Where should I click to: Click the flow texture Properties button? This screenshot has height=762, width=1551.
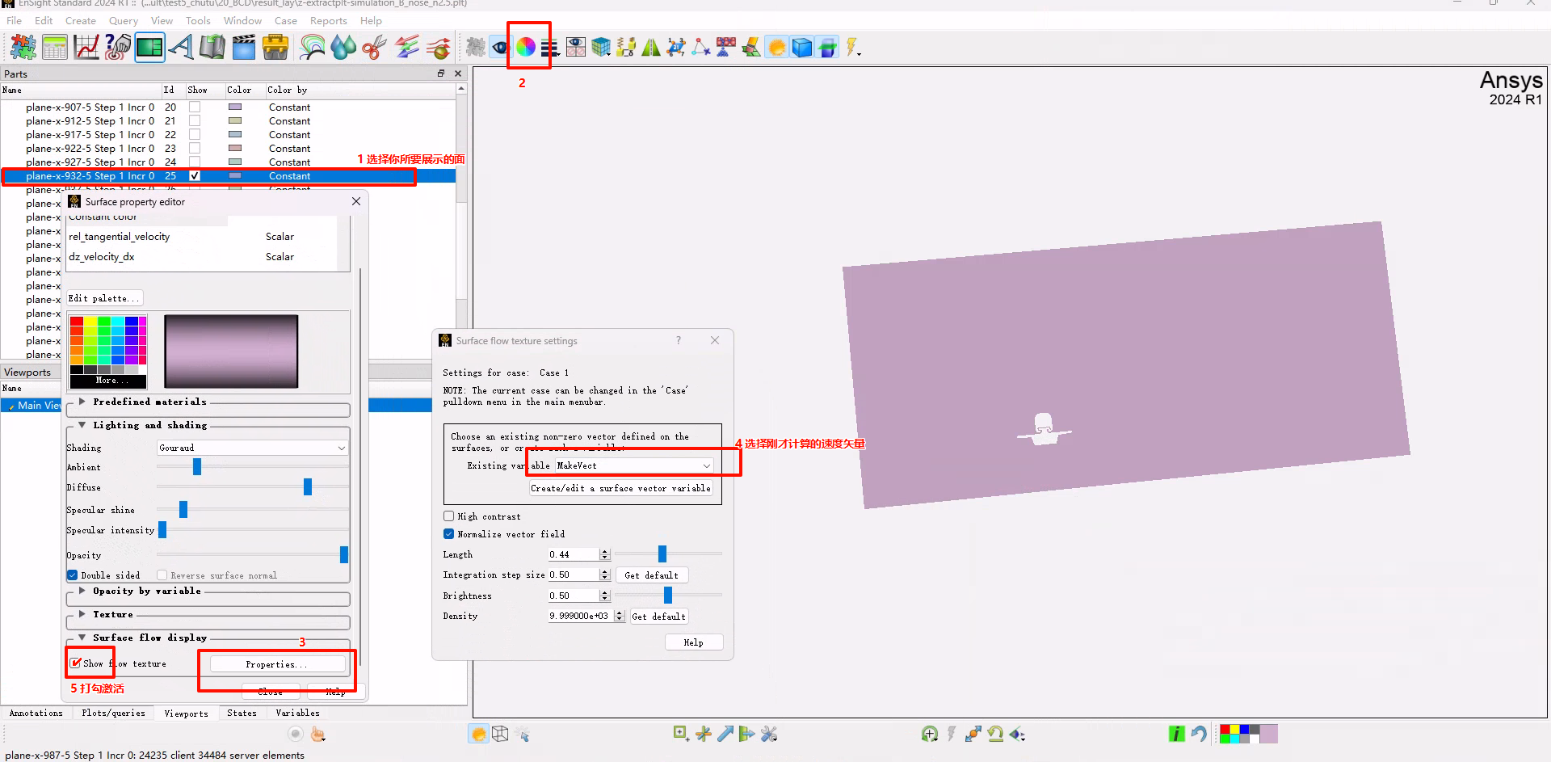(276, 664)
